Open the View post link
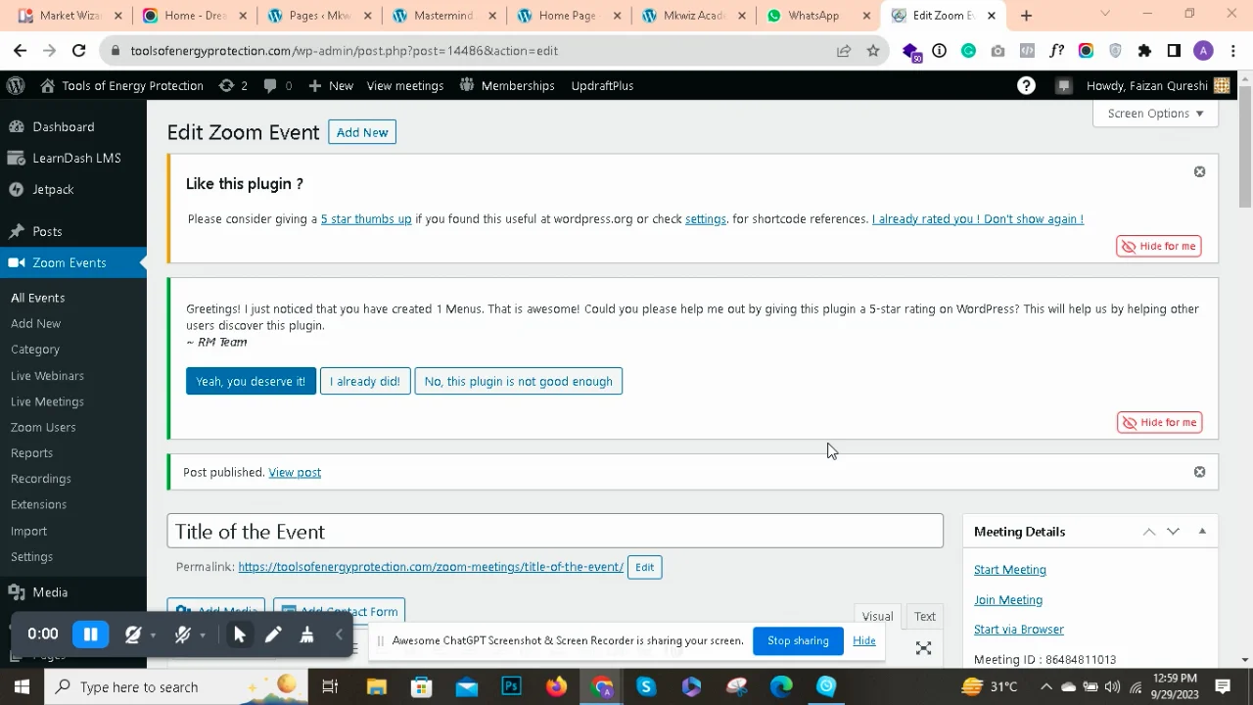The width and height of the screenshot is (1253, 705). [295, 472]
